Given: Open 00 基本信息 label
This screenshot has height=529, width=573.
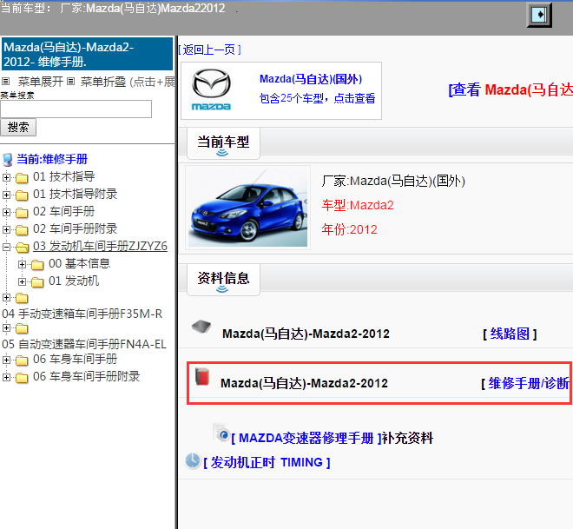Looking at the screenshot, I should tap(79, 264).
